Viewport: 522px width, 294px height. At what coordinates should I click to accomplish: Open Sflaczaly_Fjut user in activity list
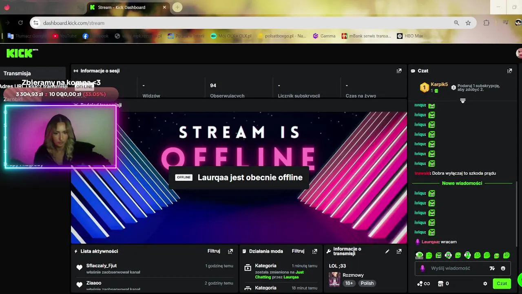[102, 265]
